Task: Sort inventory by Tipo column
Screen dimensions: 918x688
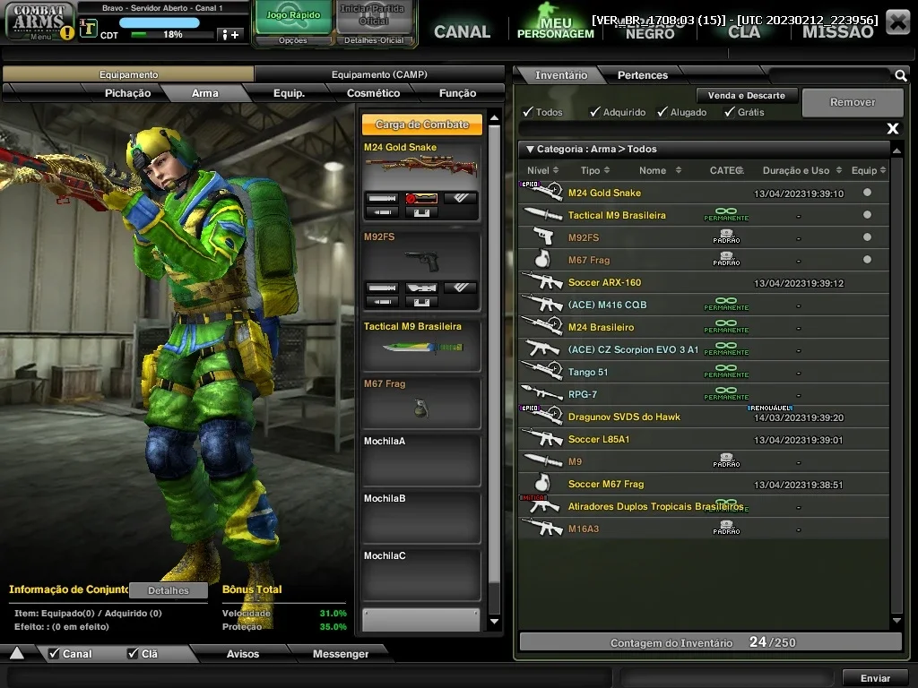Action: pos(595,170)
